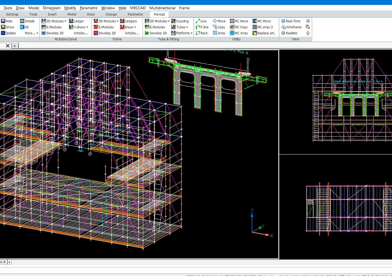
Task: Click the circular target icon in View group
Action: point(308,21)
